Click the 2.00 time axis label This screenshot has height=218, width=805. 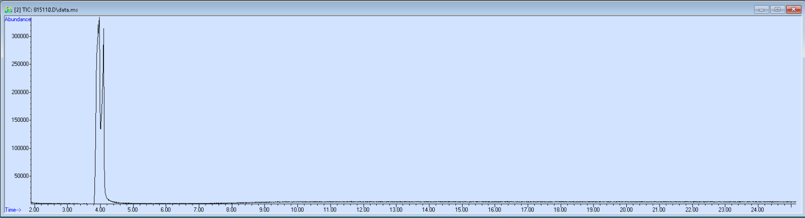coord(34,210)
